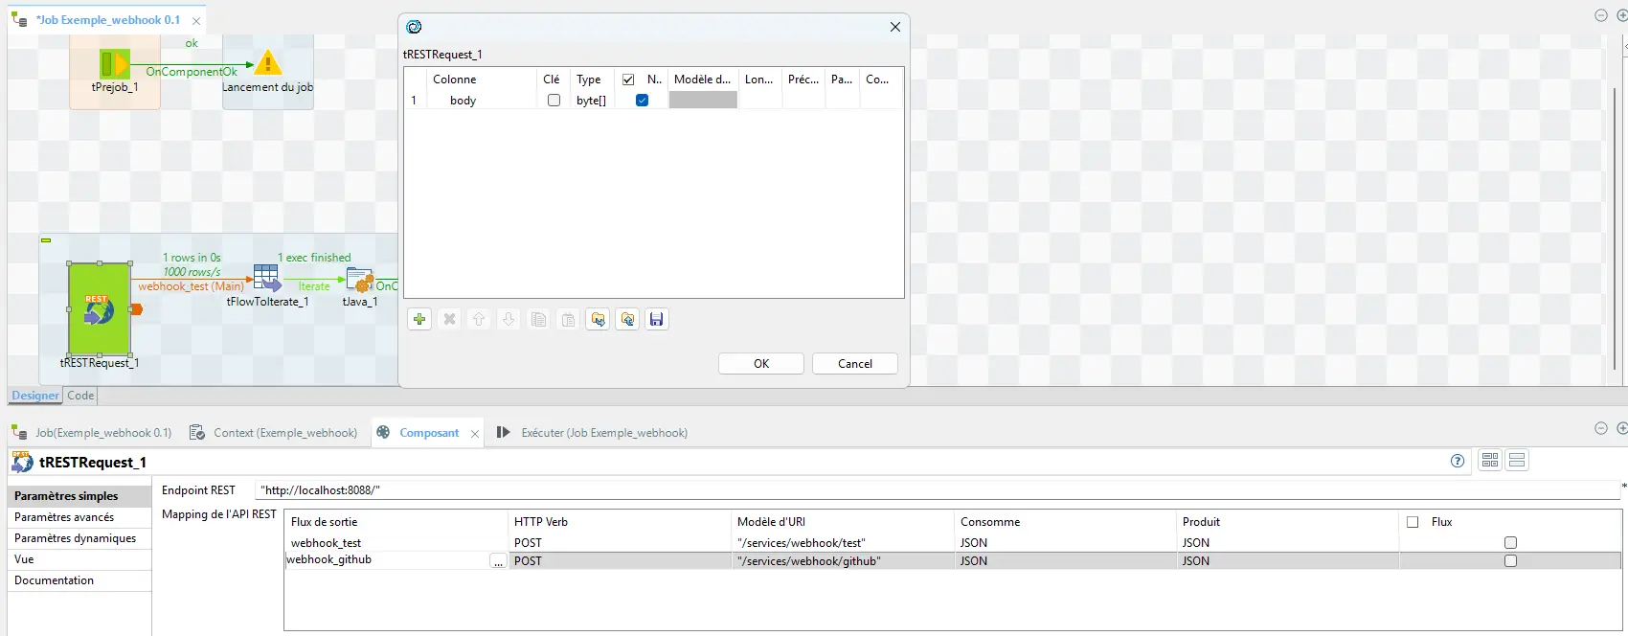The height and width of the screenshot is (636, 1628).
Task: Open the Documentation section
Action: click(x=79, y=580)
